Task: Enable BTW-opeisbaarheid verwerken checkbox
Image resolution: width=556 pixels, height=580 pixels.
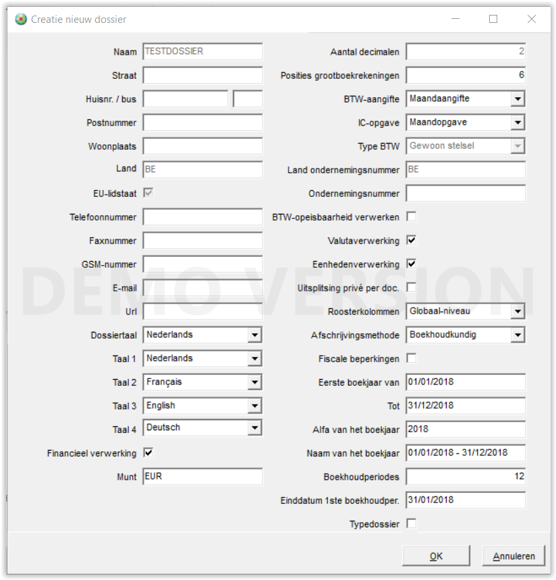Action: click(412, 217)
